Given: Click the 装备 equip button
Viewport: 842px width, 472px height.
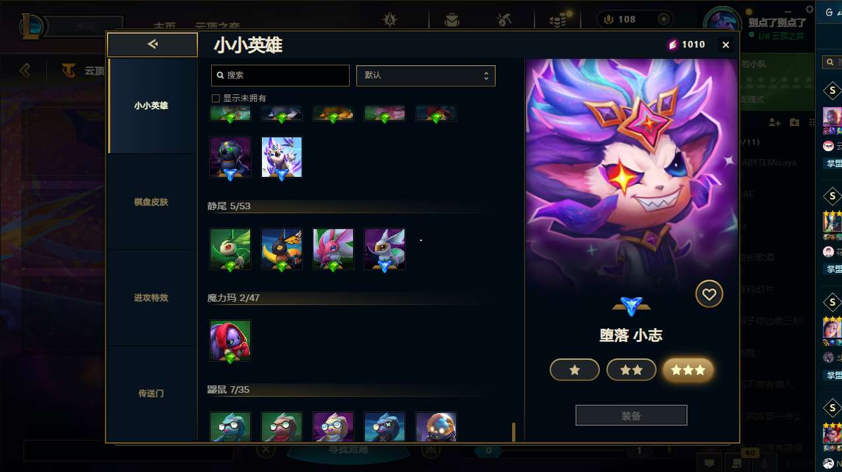Looking at the screenshot, I should tap(631, 416).
